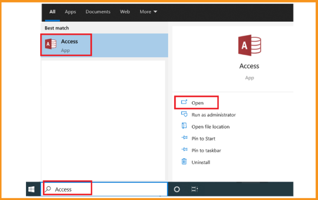318x200 pixels.
Task: Click the pin icon beside Pin to taskbar
Action: (184, 149)
